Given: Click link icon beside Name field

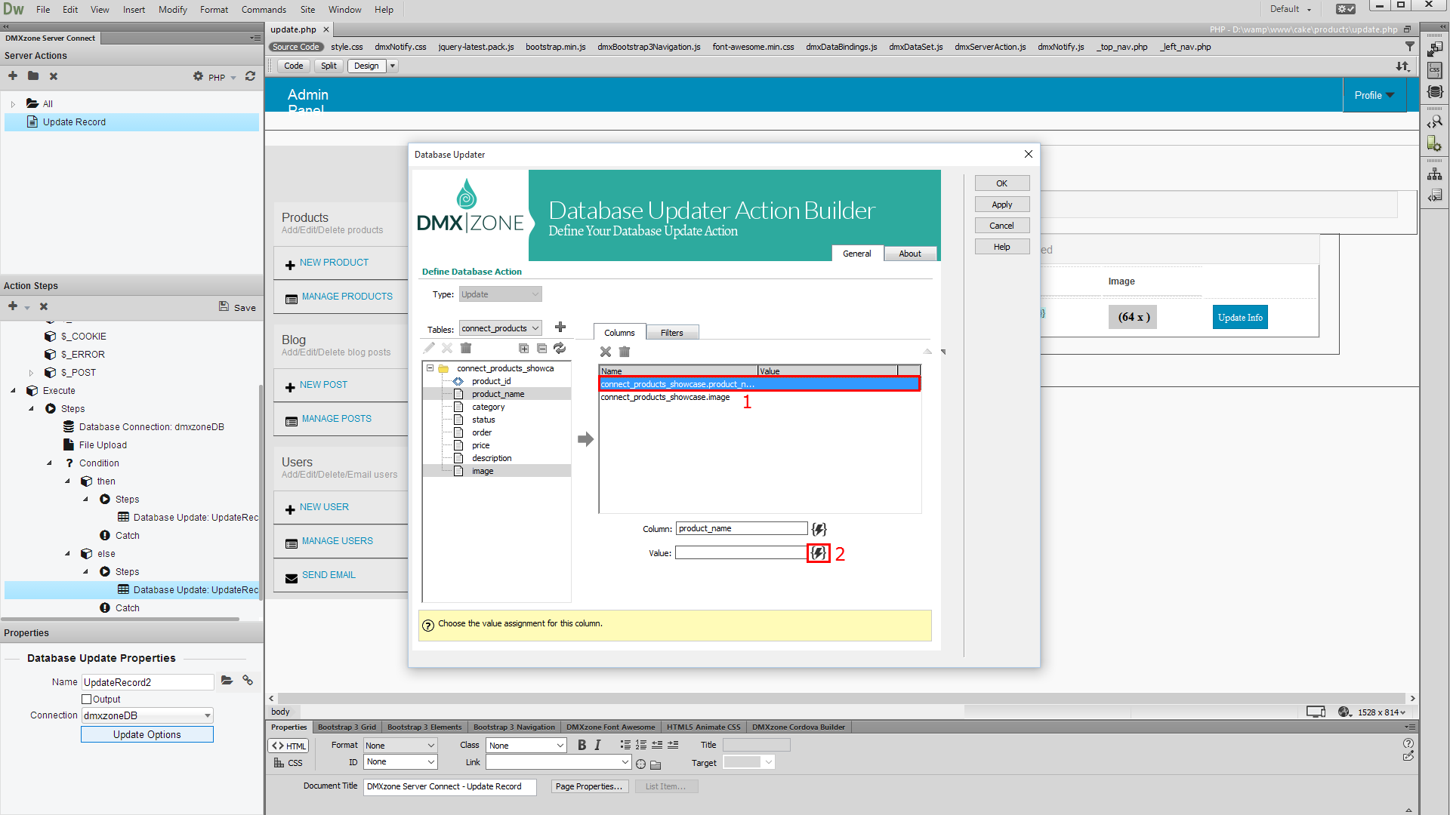Looking at the screenshot, I should [248, 681].
